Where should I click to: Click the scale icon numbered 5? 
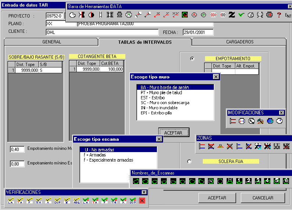(x=277, y=181)
